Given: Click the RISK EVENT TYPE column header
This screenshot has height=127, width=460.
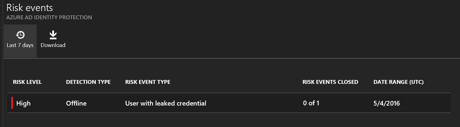Looking at the screenshot, I should (x=148, y=82).
